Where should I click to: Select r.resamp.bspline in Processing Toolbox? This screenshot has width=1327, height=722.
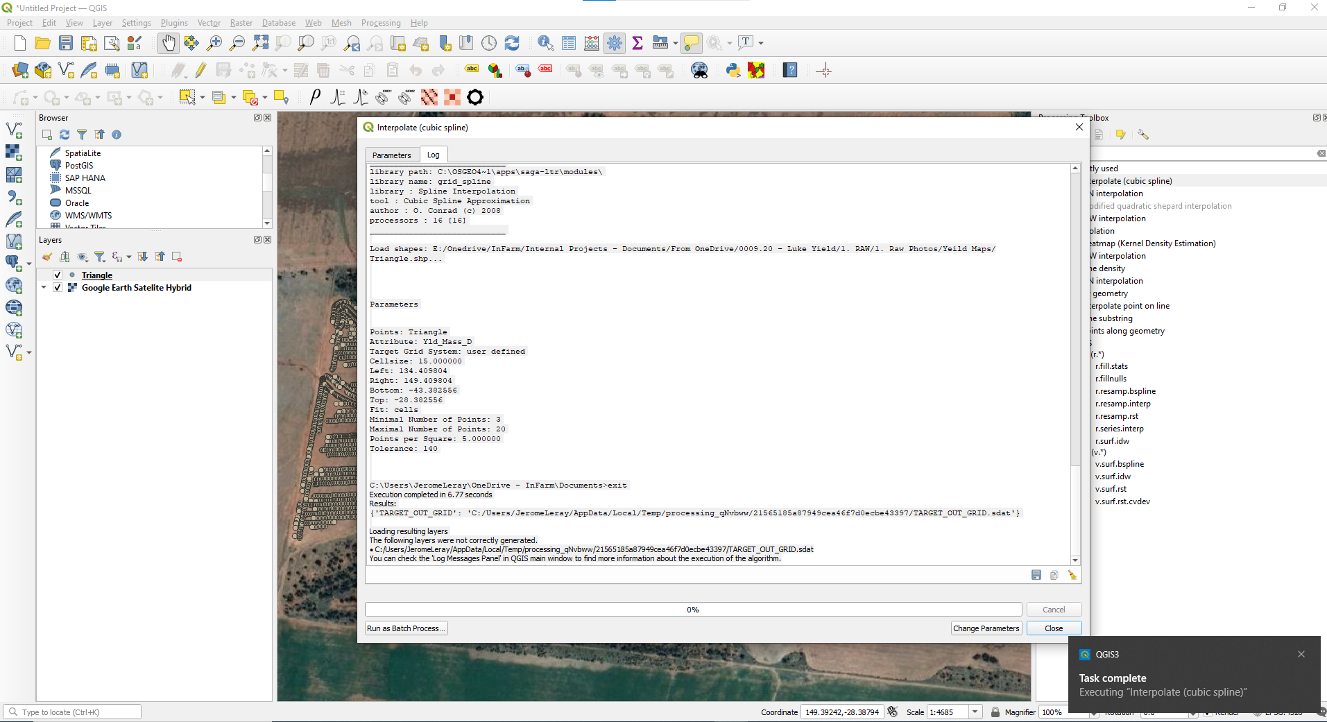point(1125,391)
